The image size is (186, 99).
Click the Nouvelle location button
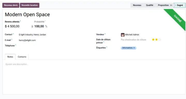coord(29,5)
